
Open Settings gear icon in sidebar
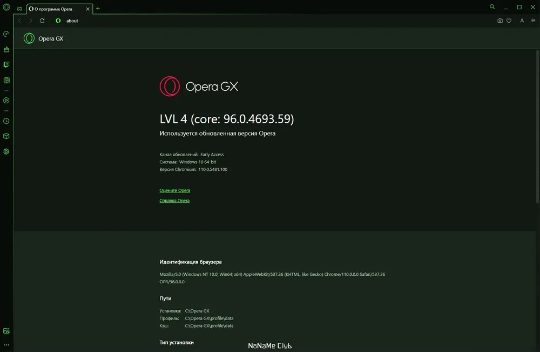pyautogui.click(x=6, y=151)
